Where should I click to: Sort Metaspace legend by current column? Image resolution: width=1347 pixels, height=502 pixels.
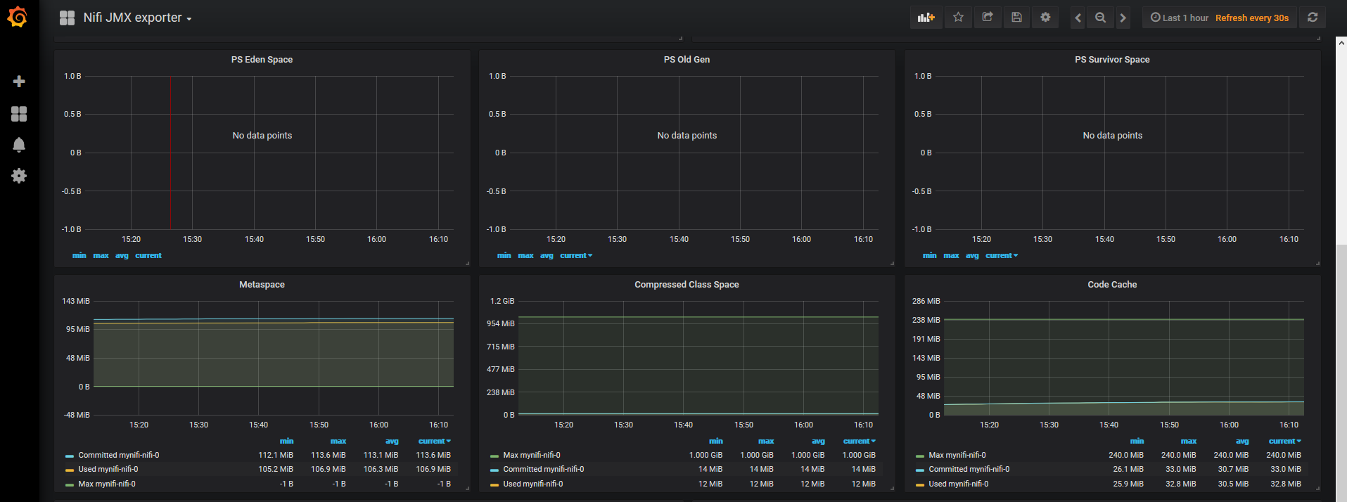433,441
